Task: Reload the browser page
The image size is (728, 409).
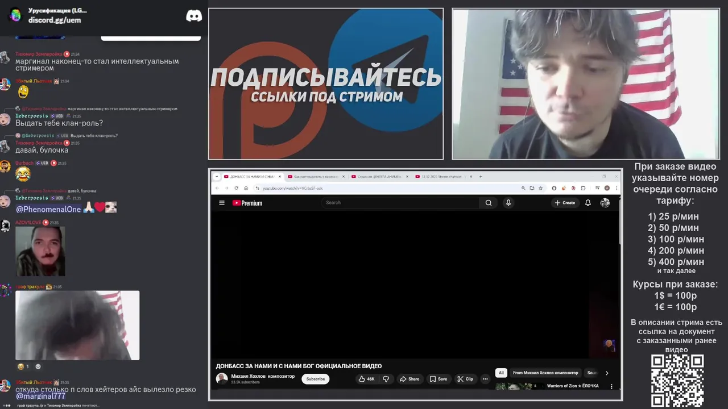Action: coord(236,188)
